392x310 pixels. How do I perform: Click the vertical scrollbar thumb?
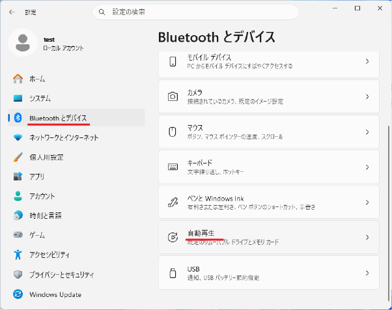click(389, 212)
